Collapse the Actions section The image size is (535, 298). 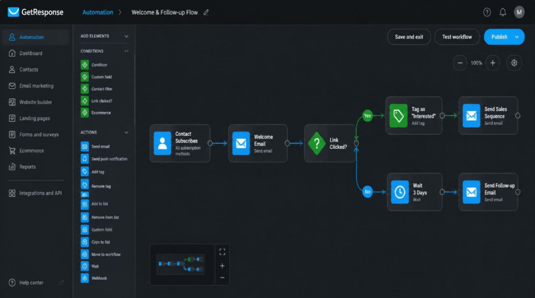pos(126,132)
